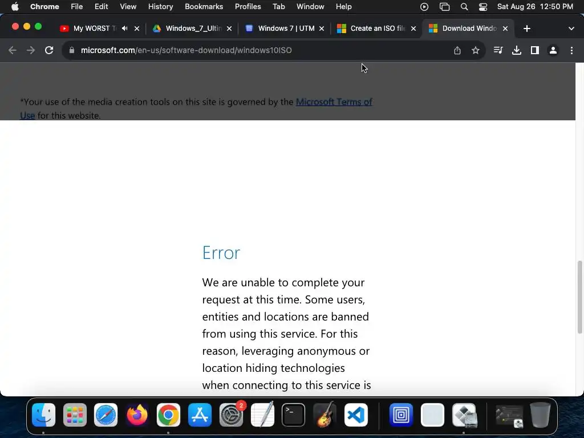Viewport: 584px width, 438px height.
Task: Open the media controls button
Action: 498,50
